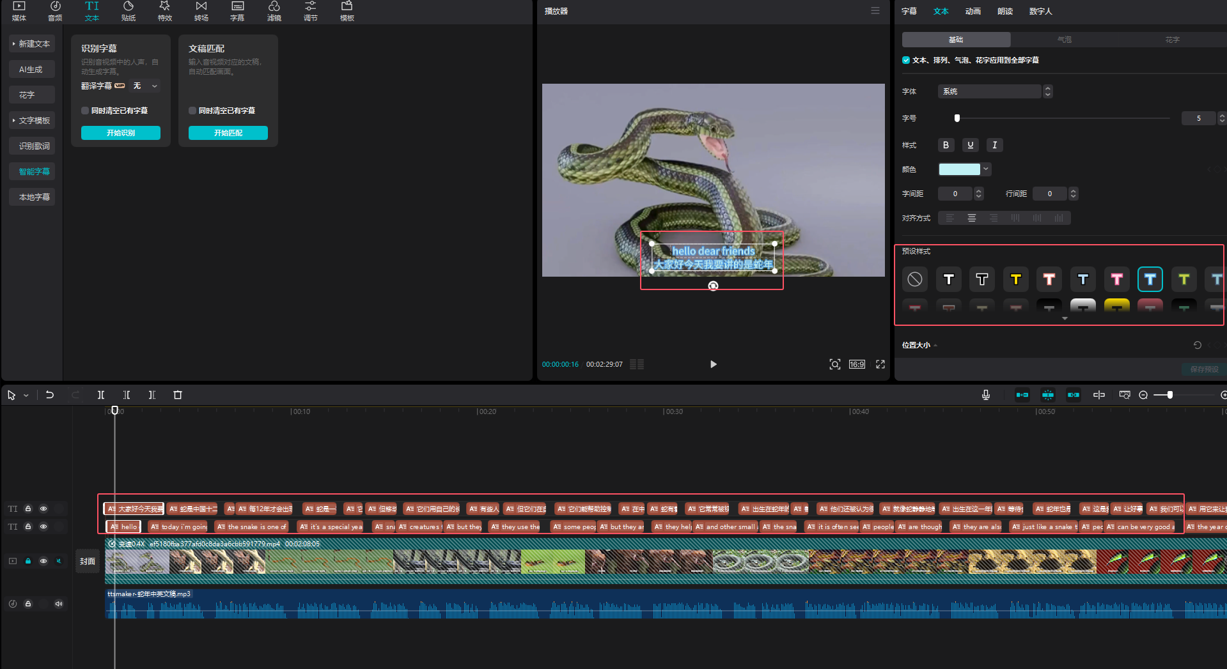Viewport: 1227px width, 669px height.
Task: Click the snapshot focus frame icon
Action: 835,364
